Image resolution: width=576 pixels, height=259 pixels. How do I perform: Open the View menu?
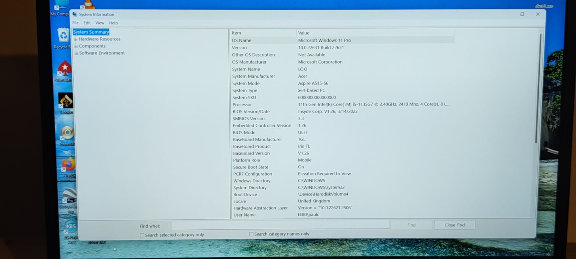tap(100, 23)
